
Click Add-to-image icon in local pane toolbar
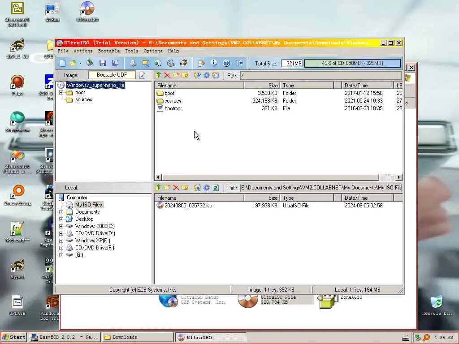198,188
